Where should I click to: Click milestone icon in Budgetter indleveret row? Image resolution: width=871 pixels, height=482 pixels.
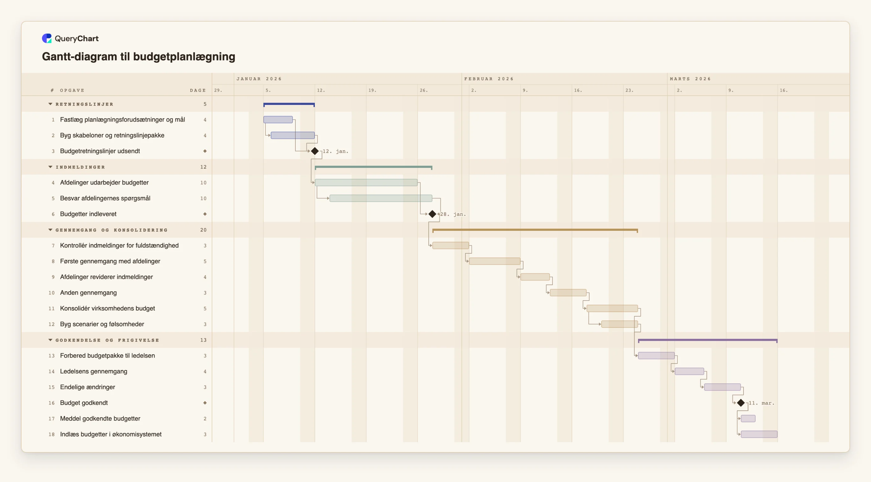tap(205, 214)
